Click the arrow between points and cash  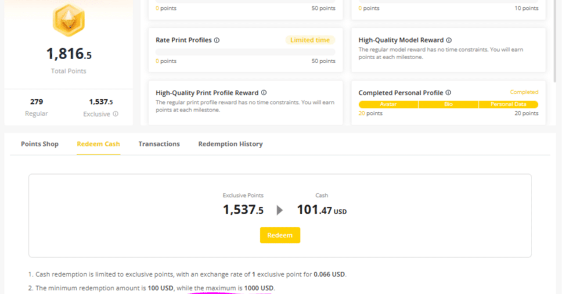[280, 210]
